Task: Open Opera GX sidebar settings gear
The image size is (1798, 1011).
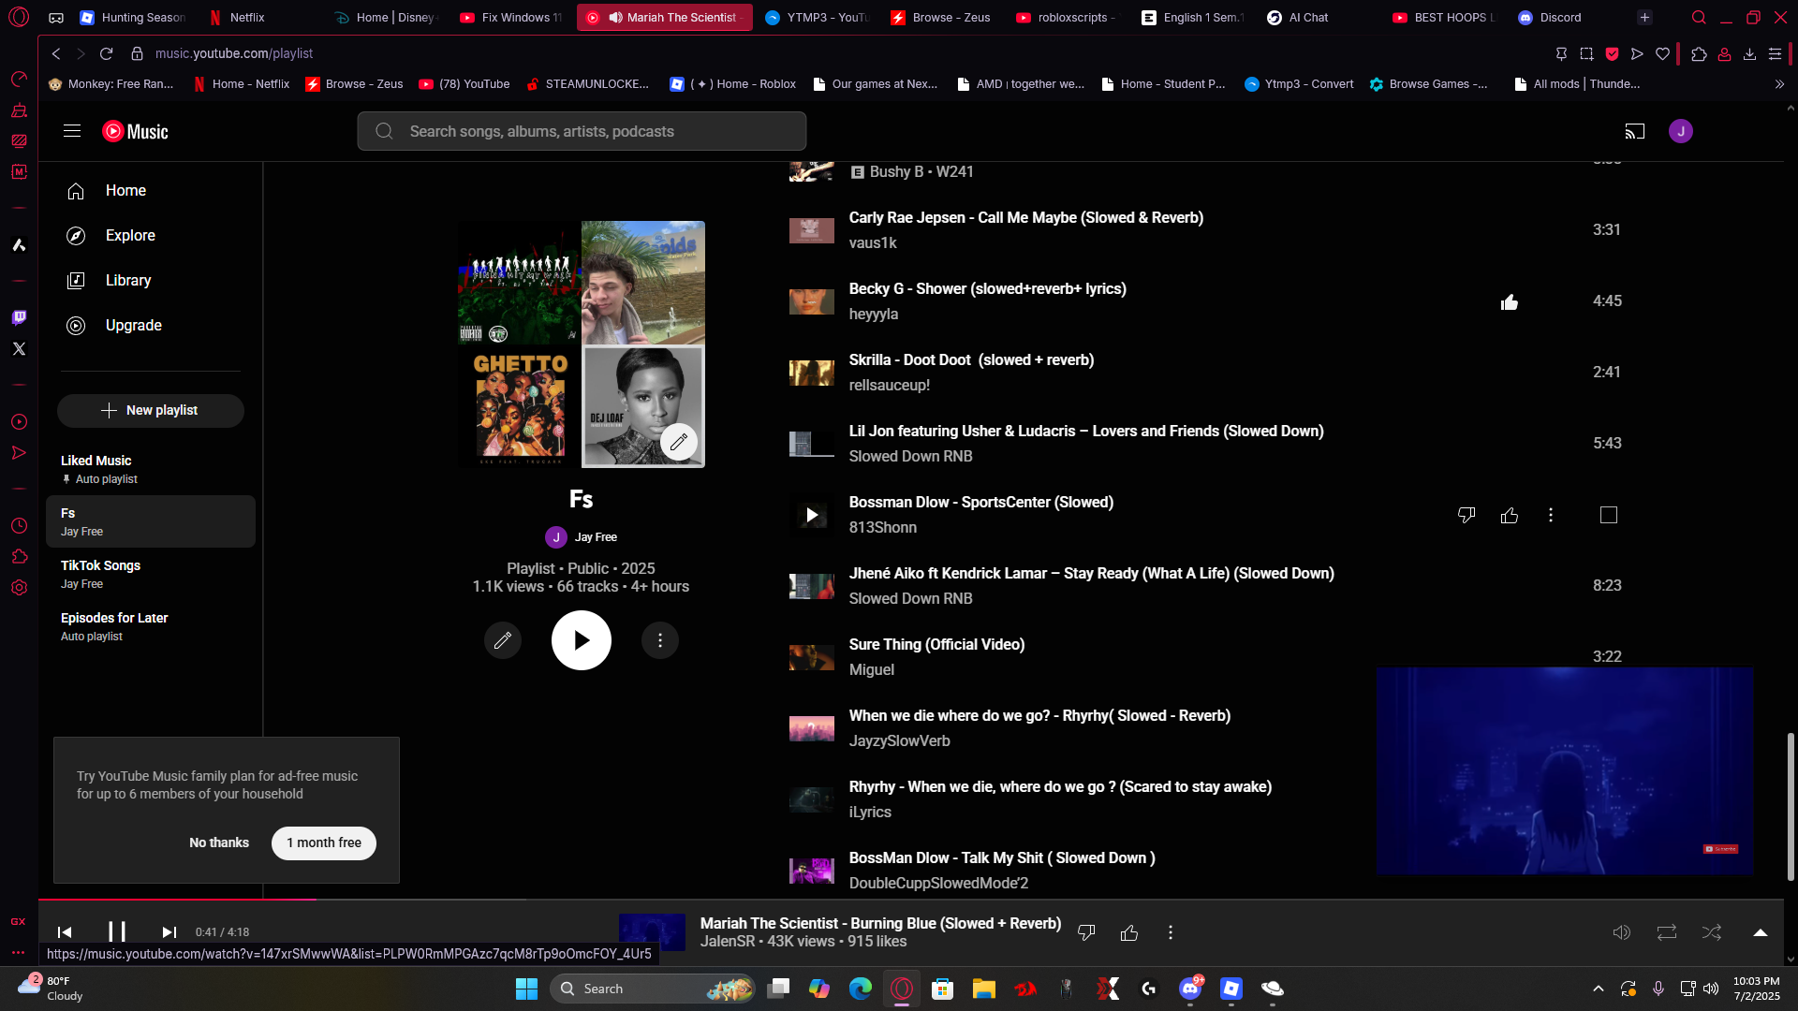Action: pos(19,588)
